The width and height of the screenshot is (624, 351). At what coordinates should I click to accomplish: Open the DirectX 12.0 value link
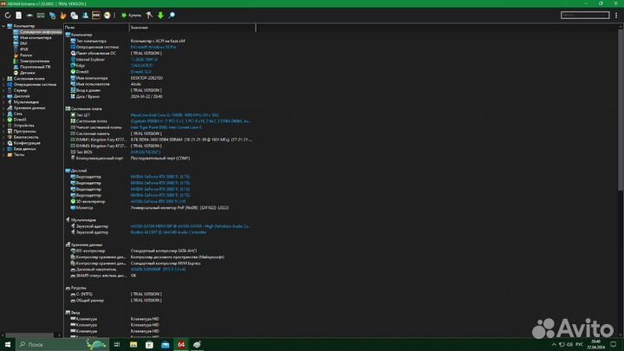pyautogui.click(x=141, y=72)
